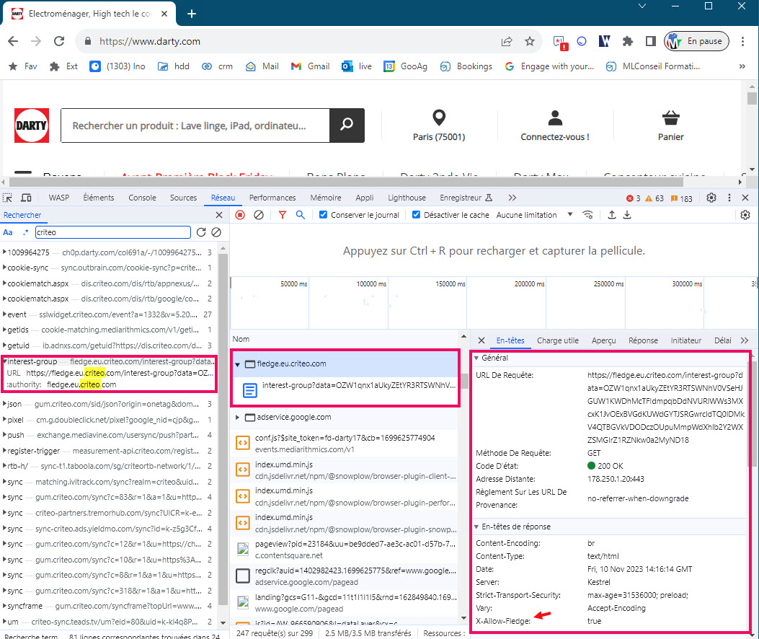Open the Performances tab
Screen dimensions: 759x639
(272, 198)
